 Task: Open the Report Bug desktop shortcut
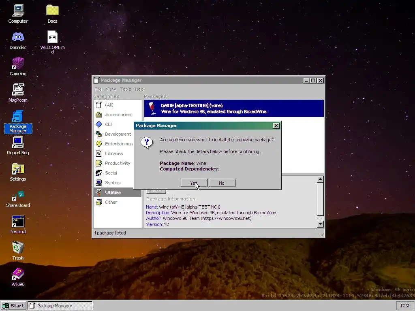tap(18, 145)
